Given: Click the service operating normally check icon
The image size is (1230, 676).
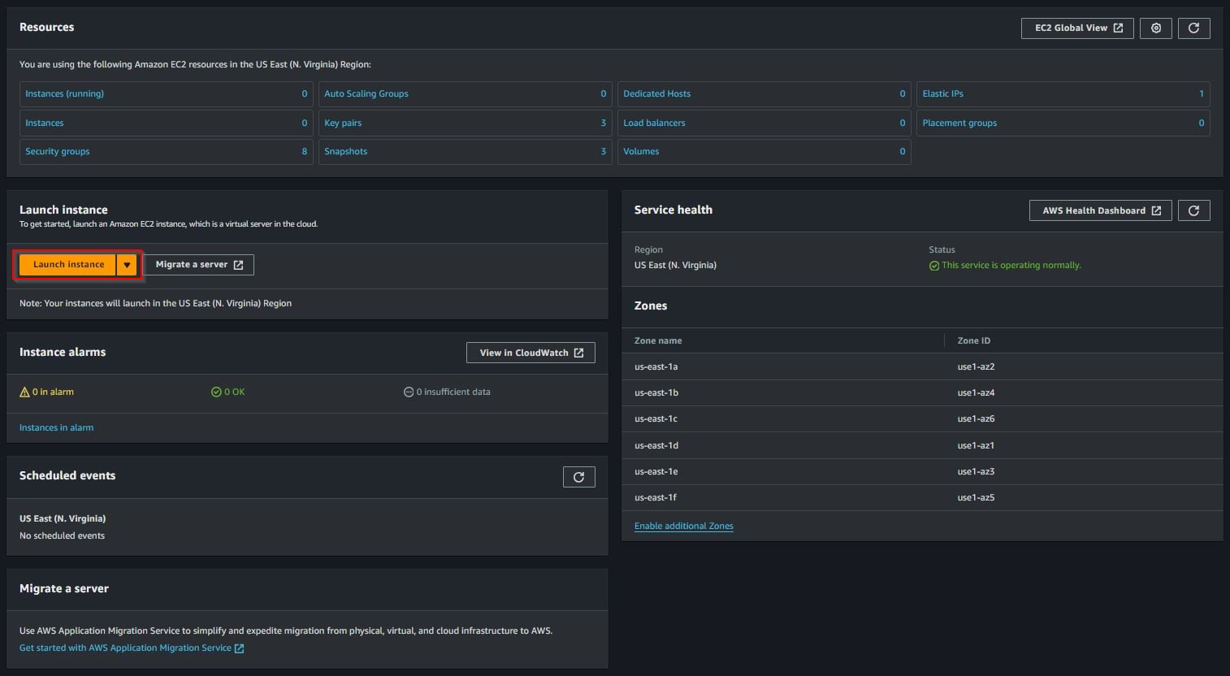Looking at the screenshot, I should 934,266.
